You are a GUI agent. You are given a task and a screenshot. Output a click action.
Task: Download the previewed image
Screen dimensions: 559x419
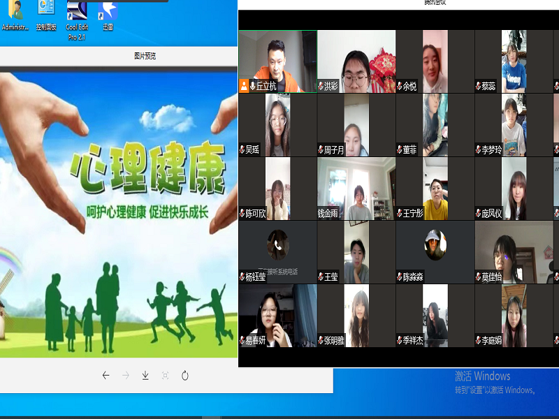point(145,375)
